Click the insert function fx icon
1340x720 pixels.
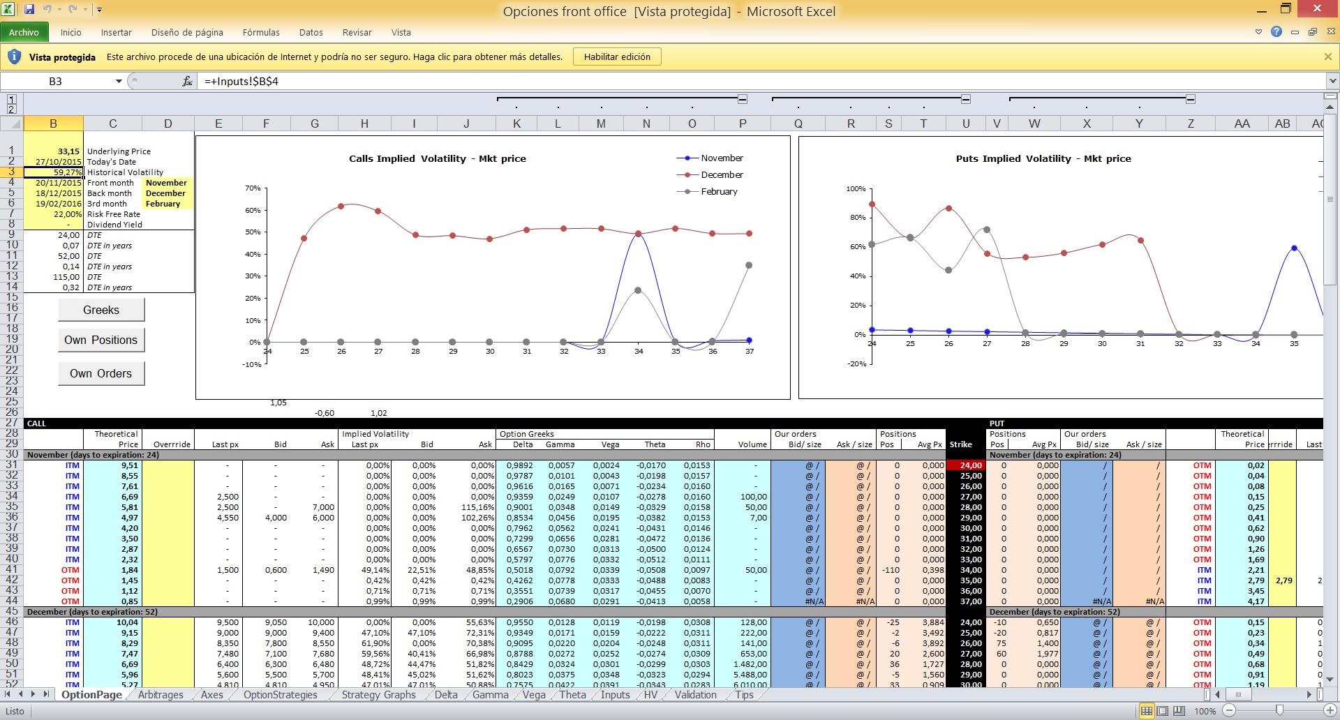point(187,82)
